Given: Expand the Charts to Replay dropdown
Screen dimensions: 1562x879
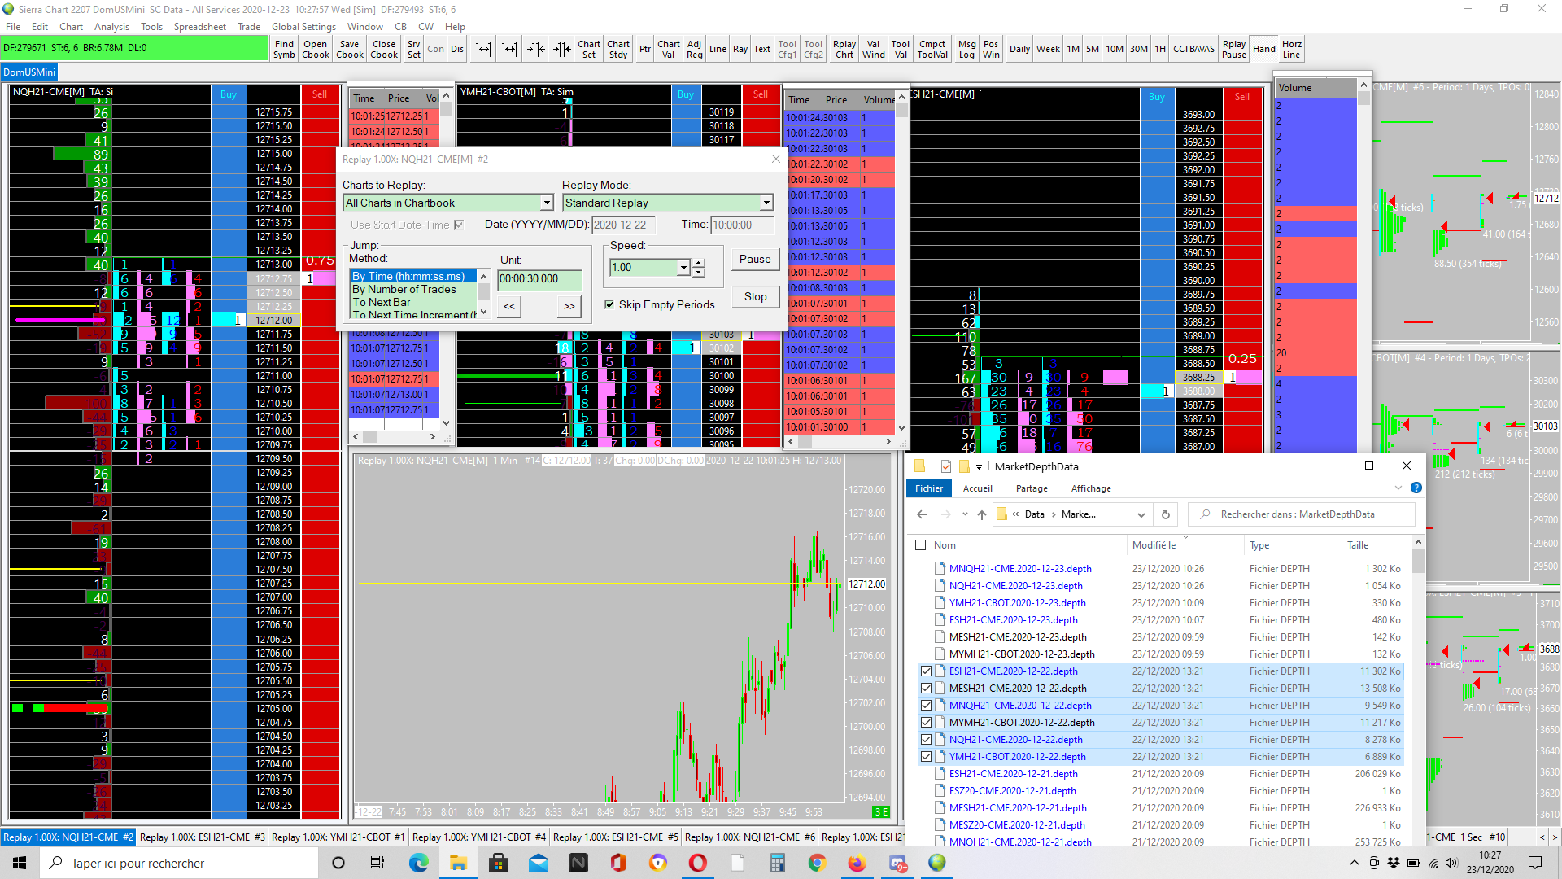Looking at the screenshot, I should click(x=547, y=203).
